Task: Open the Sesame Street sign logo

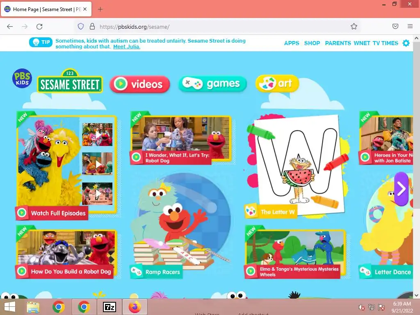Action: (x=70, y=81)
